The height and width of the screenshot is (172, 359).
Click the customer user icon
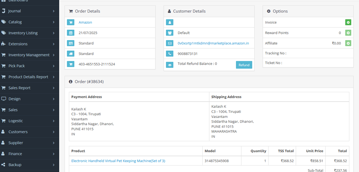[170, 22]
